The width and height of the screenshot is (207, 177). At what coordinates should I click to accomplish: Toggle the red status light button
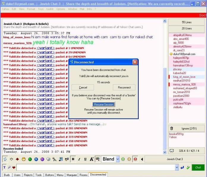135,159
